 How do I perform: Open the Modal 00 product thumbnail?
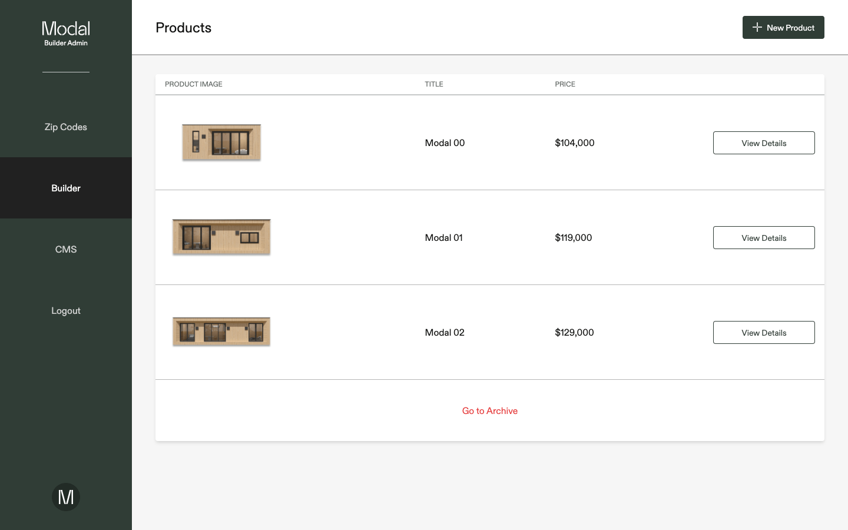click(221, 142)
